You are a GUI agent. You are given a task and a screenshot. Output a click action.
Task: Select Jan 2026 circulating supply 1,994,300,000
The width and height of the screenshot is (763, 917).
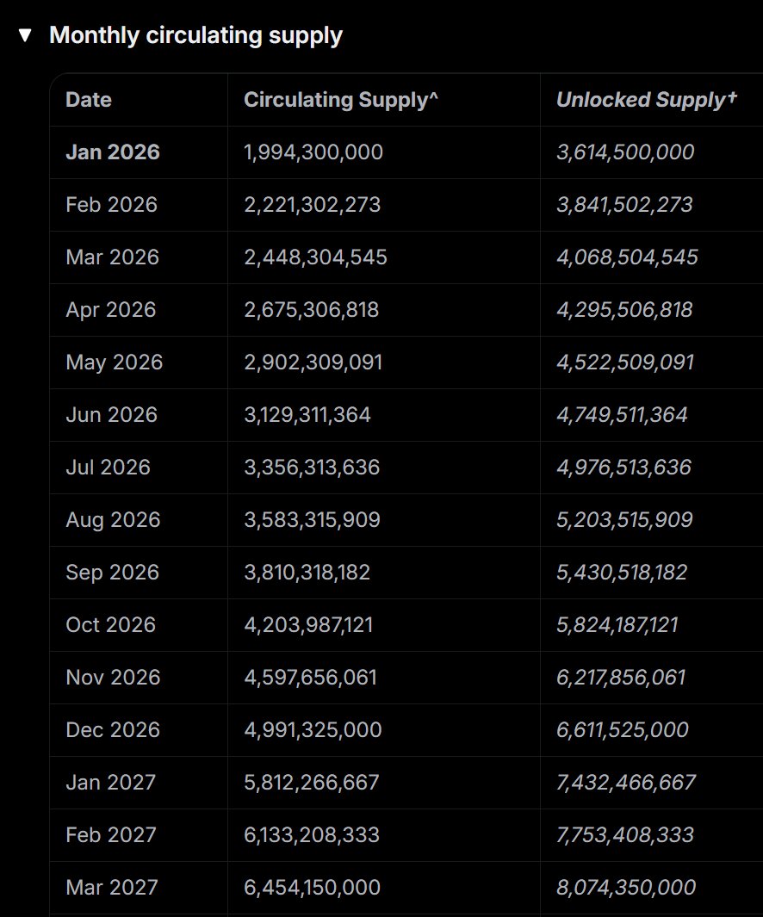click(x=313, y=152)
